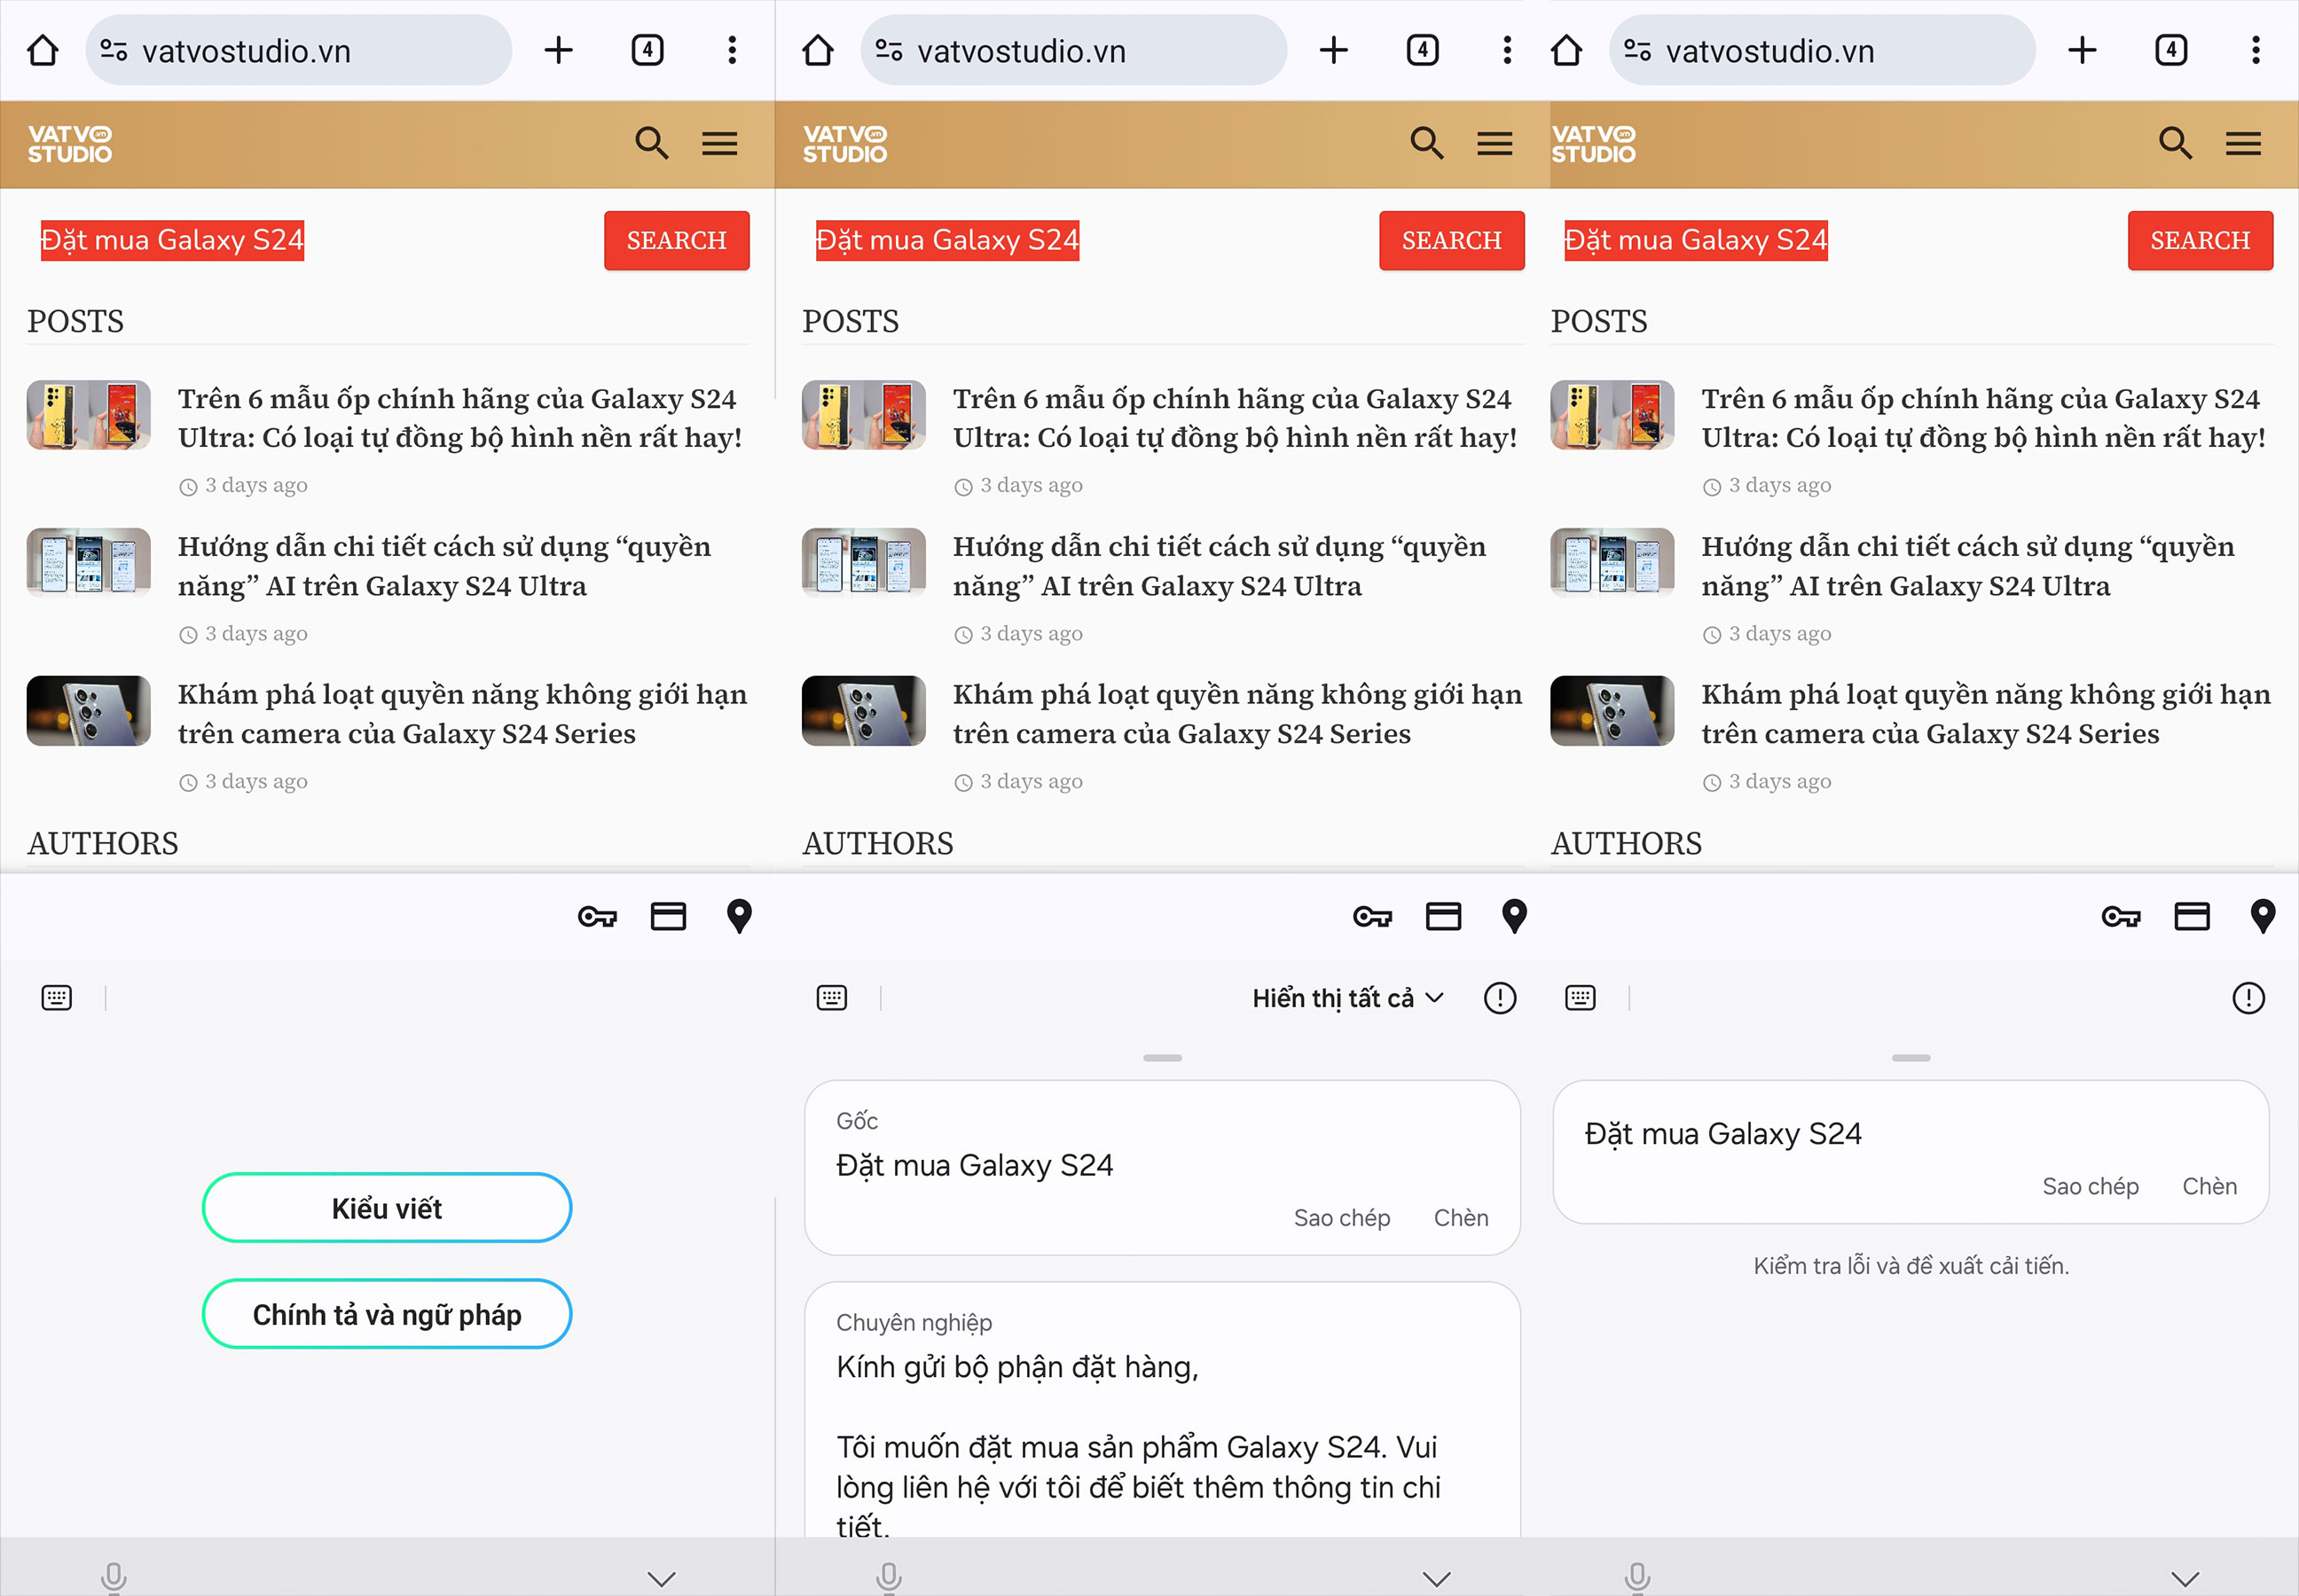
Task: Tap the home icon in the left phone screen
Action: tap(42, 50)
